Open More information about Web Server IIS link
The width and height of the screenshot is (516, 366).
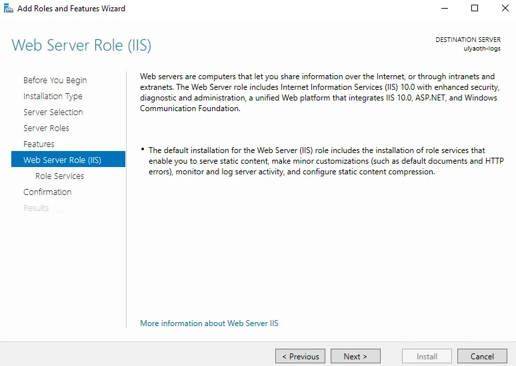click(209, 323)
